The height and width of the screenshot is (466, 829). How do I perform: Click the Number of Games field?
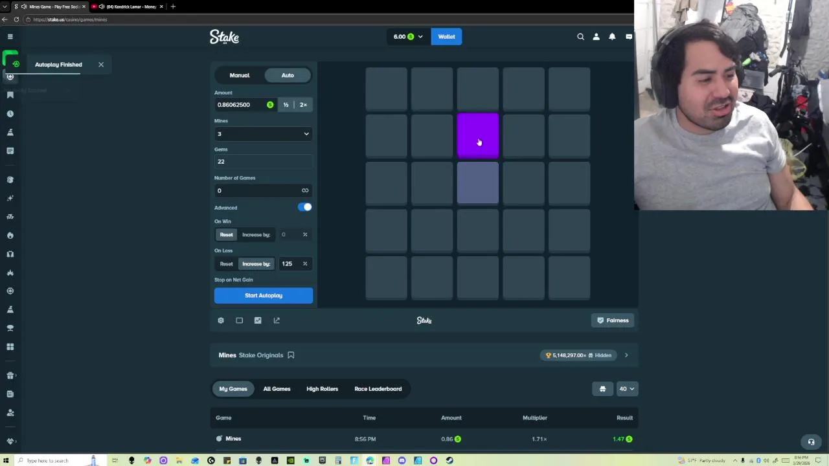coord(264,191)
